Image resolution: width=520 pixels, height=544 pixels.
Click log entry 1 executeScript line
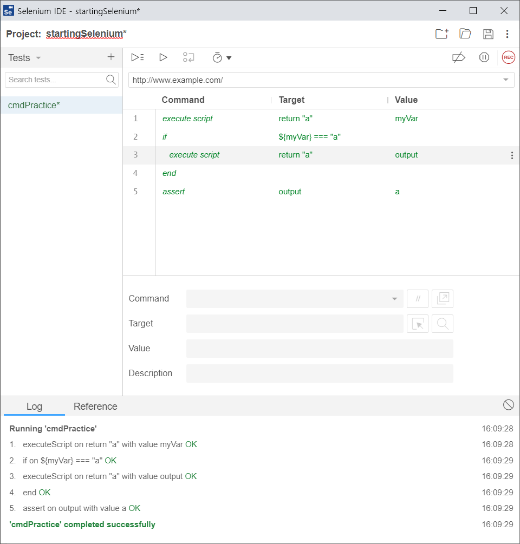103,444
